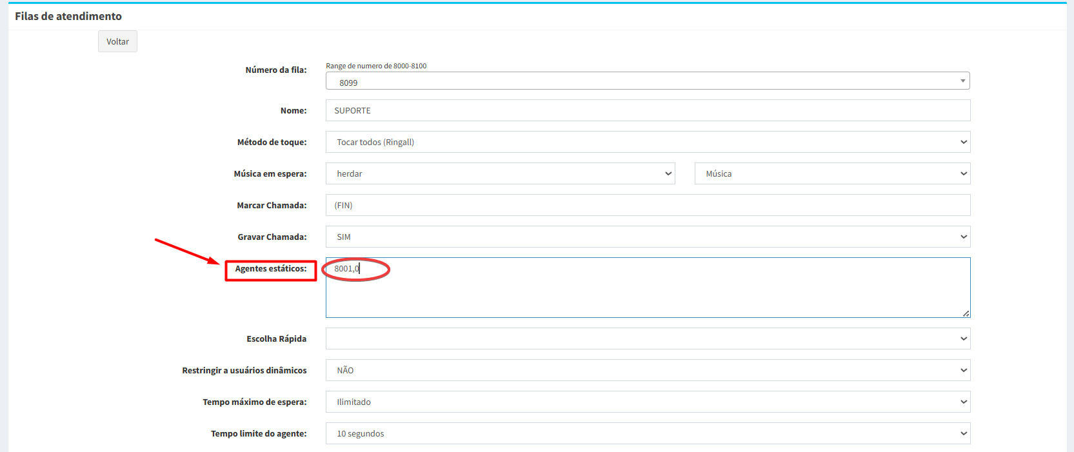Open the Número da fila dropdown showing 8099
The height and width of the screenshot is (452, 1074).
coord(647,81)
